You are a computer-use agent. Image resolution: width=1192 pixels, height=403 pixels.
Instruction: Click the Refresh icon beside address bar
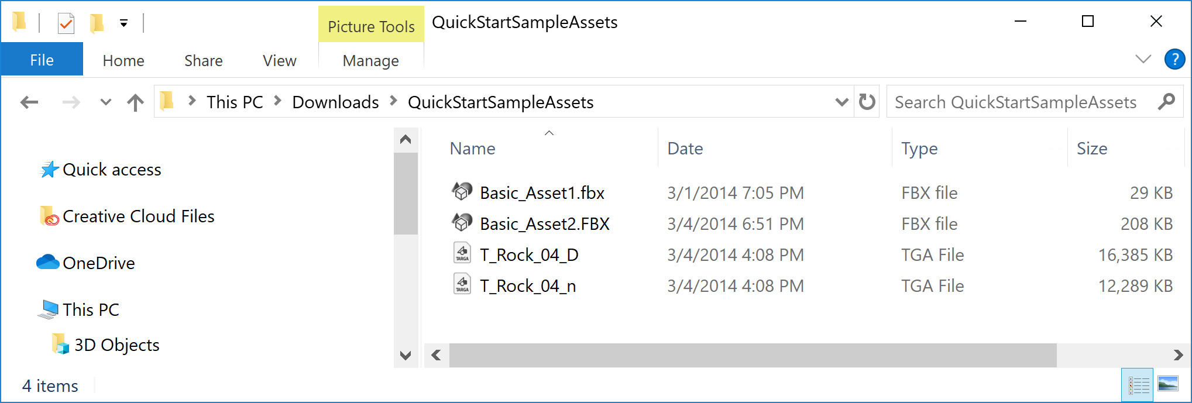pyautogui.click(x=867, y=102)
